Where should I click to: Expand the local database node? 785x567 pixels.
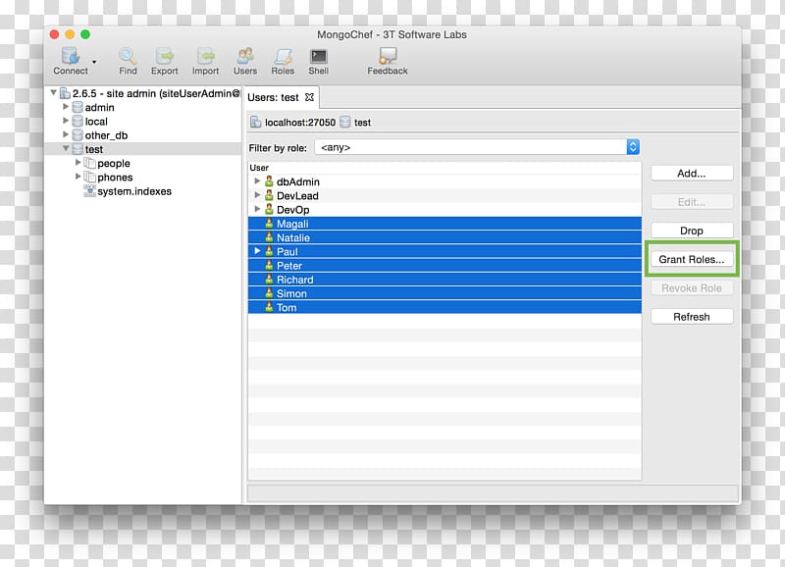click(x=66, y=121)
